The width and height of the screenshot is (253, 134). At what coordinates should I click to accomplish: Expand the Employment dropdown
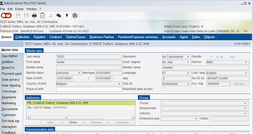click(x=245, y=108)
